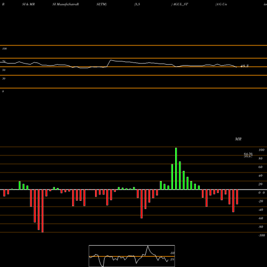Click the 'MR' chart label

coord(238,139)
